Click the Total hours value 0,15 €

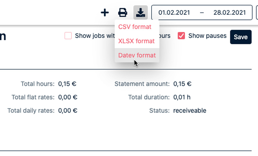coord(67,84)
